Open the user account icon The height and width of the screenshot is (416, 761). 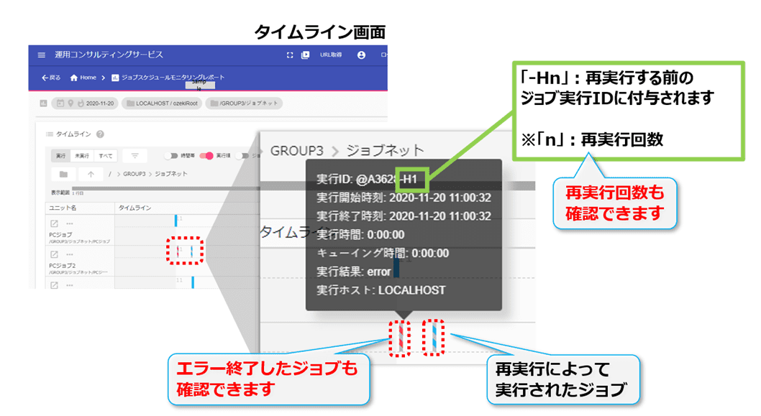361,55
